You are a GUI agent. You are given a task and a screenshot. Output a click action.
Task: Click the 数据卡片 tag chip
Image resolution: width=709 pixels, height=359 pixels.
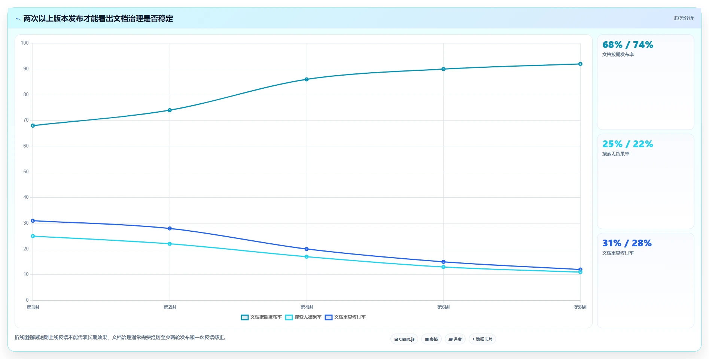tap(482, 339)
